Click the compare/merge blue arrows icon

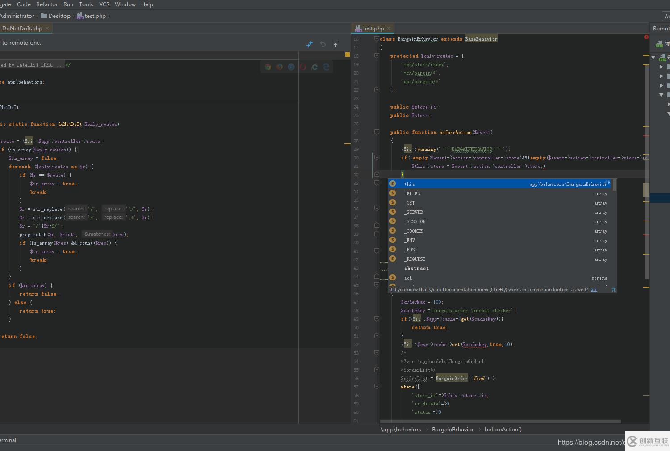310,44
